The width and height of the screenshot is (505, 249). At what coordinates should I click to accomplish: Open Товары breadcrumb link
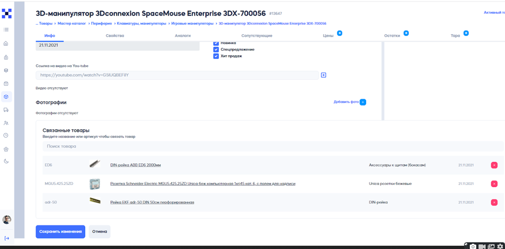[46, 24]
